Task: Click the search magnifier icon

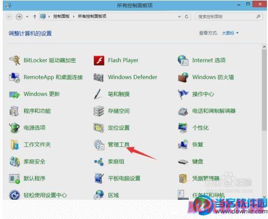Action: (258, 17)
